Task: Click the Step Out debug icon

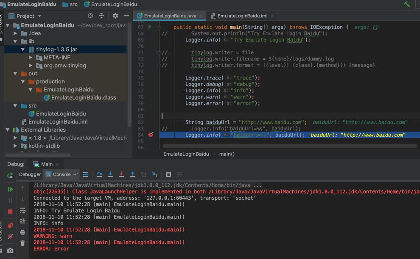Action: pyautogui.click(x=132, y=174)
